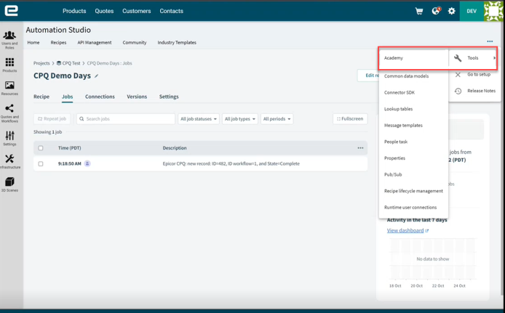Open the Versions tab

137,97
